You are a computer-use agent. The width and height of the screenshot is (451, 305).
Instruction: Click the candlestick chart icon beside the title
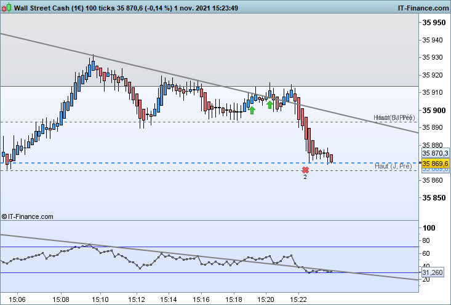(6, 8)
